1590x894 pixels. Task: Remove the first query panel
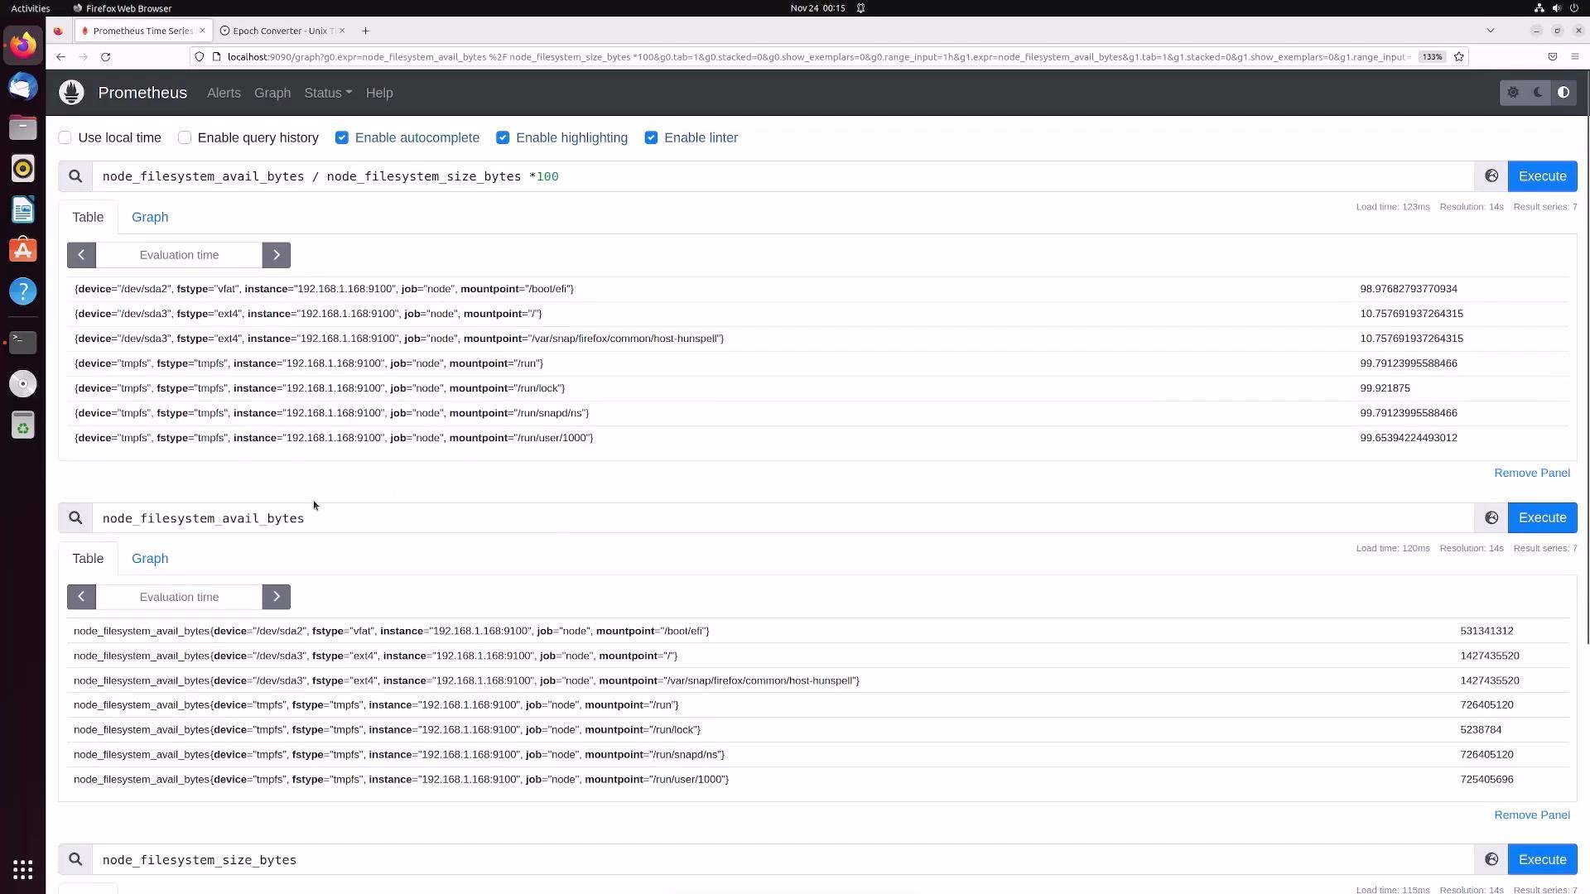point(1531,473)
